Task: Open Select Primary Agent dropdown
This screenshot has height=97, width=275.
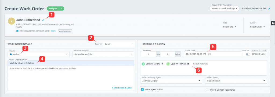Action: (x=171, y=81)
